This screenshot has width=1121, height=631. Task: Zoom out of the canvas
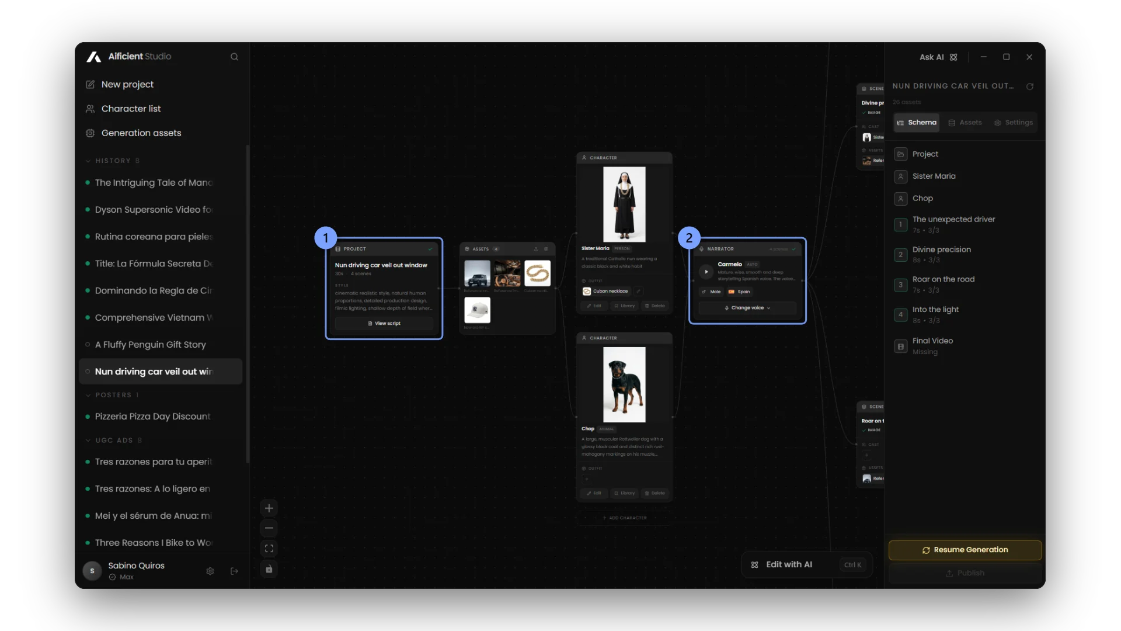269,528
